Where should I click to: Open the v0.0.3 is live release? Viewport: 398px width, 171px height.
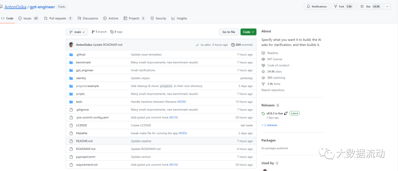[275, 114]
